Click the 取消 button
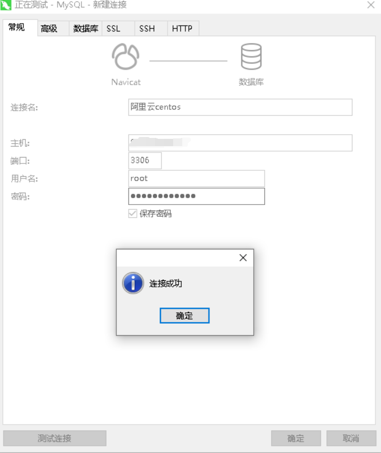The height and width of the screenshot is (453, 381). click(x=351, y=438)
